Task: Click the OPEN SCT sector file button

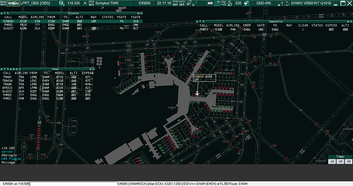Action: coord(92,3)
